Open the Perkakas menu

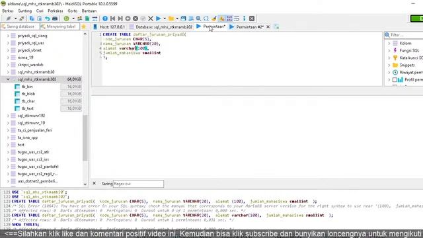56,11
